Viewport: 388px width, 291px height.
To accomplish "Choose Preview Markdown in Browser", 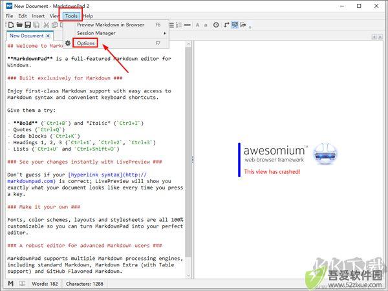I will click(116, 25).
